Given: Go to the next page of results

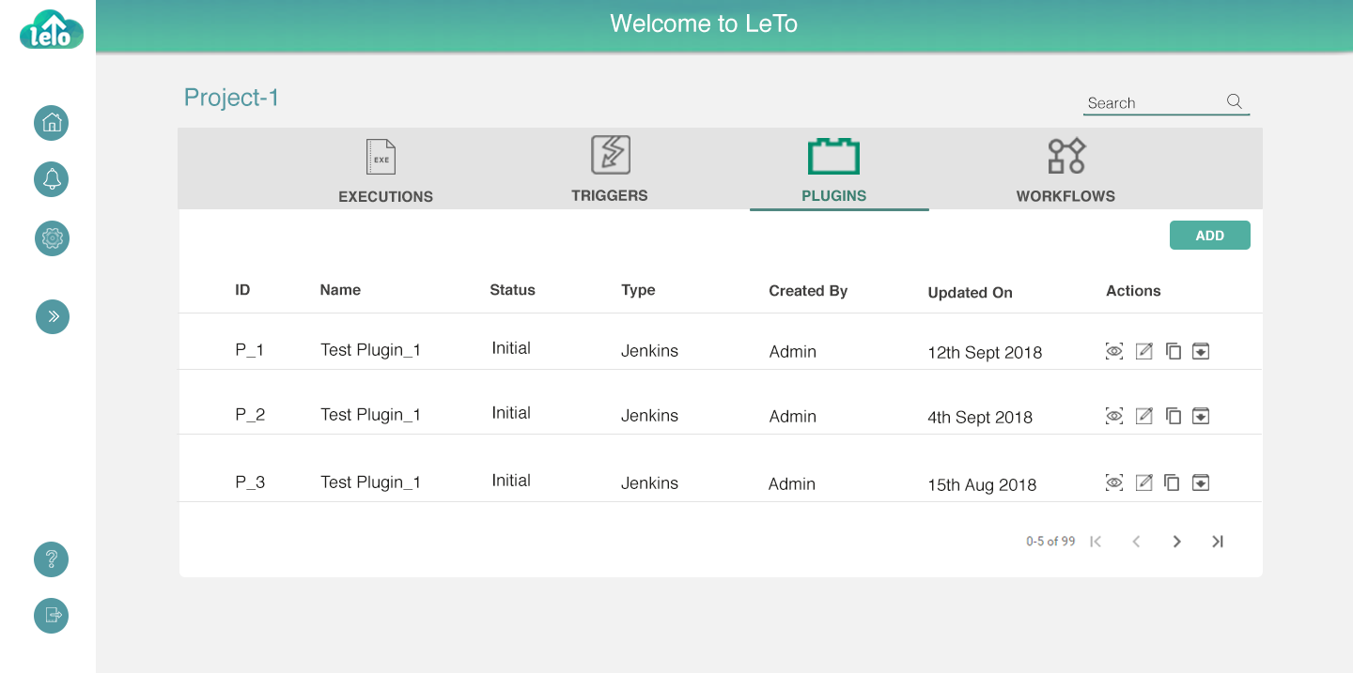Looking at the screenshot, I should coord(1176,542).
